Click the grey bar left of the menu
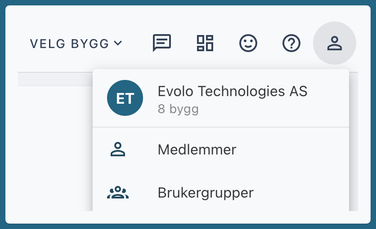376x229 pixels. coord(55,79)
